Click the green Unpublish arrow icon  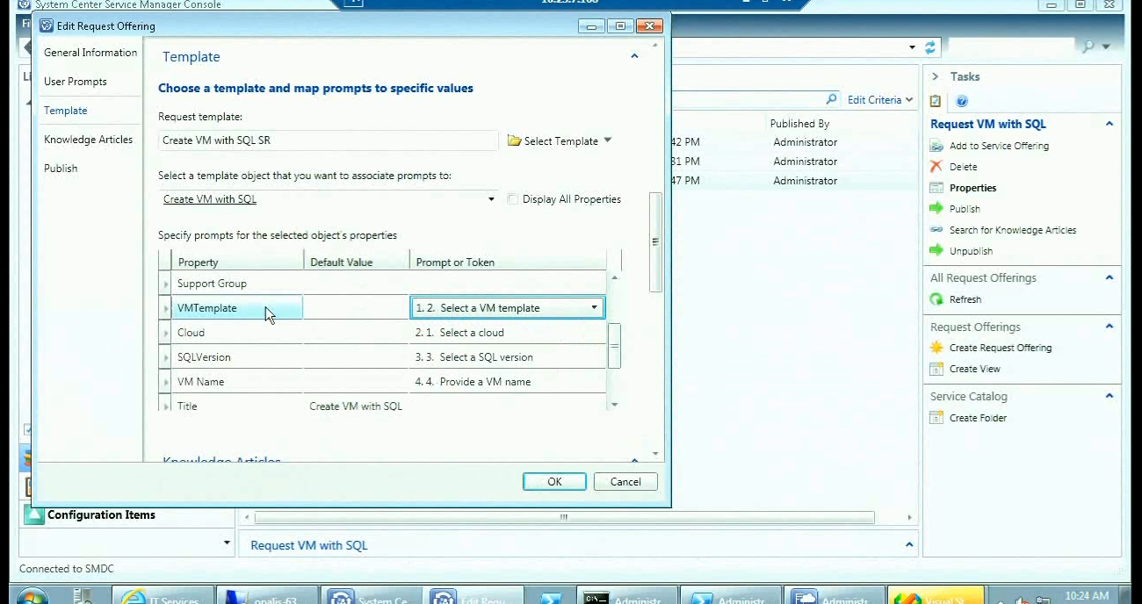tap(936, 251)
